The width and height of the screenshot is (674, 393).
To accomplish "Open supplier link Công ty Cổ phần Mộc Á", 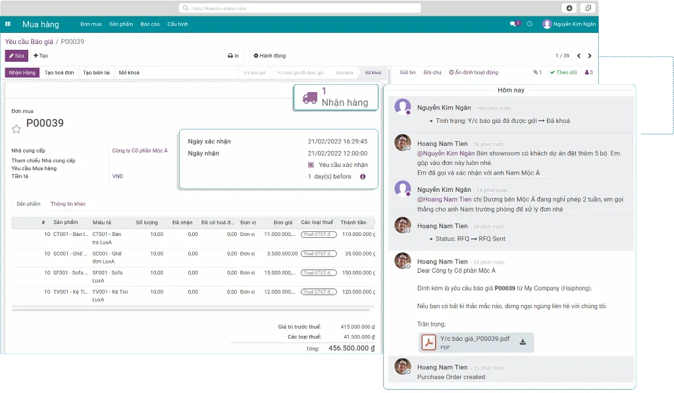I will coord(140,150).
